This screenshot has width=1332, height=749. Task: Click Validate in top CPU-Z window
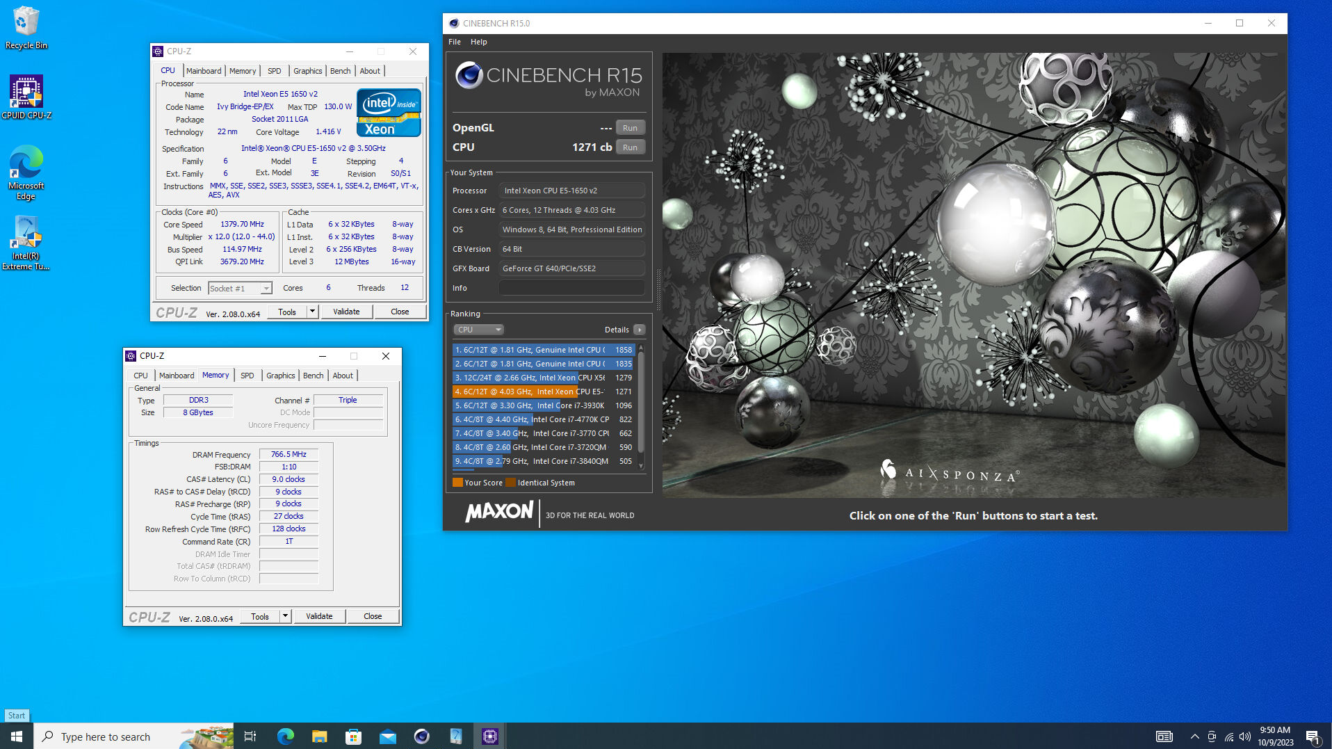point(346,312)
